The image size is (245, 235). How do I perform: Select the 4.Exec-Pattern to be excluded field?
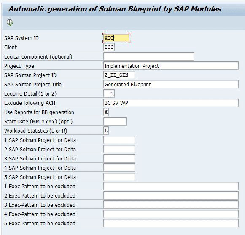[x=171, y=214]
